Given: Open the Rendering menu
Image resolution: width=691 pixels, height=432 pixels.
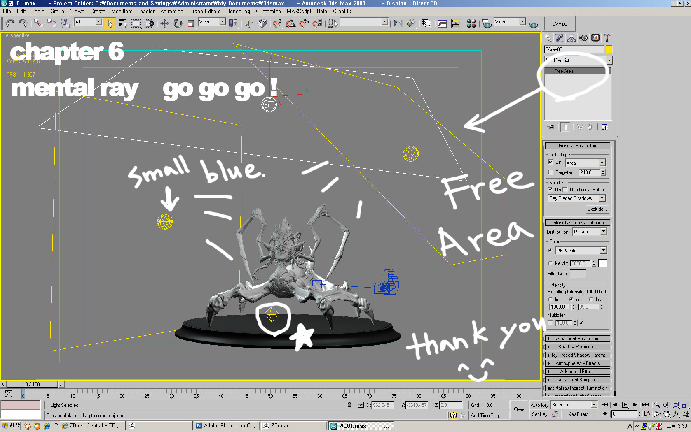Looking at the screenshot, I should 238,12.
